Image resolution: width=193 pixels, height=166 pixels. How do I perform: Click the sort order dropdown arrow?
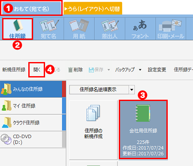click(x=132, y=90)
